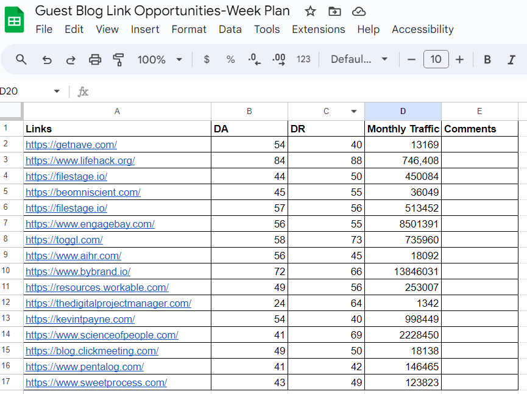Open the Edit menu

click(x=74, y=29)
